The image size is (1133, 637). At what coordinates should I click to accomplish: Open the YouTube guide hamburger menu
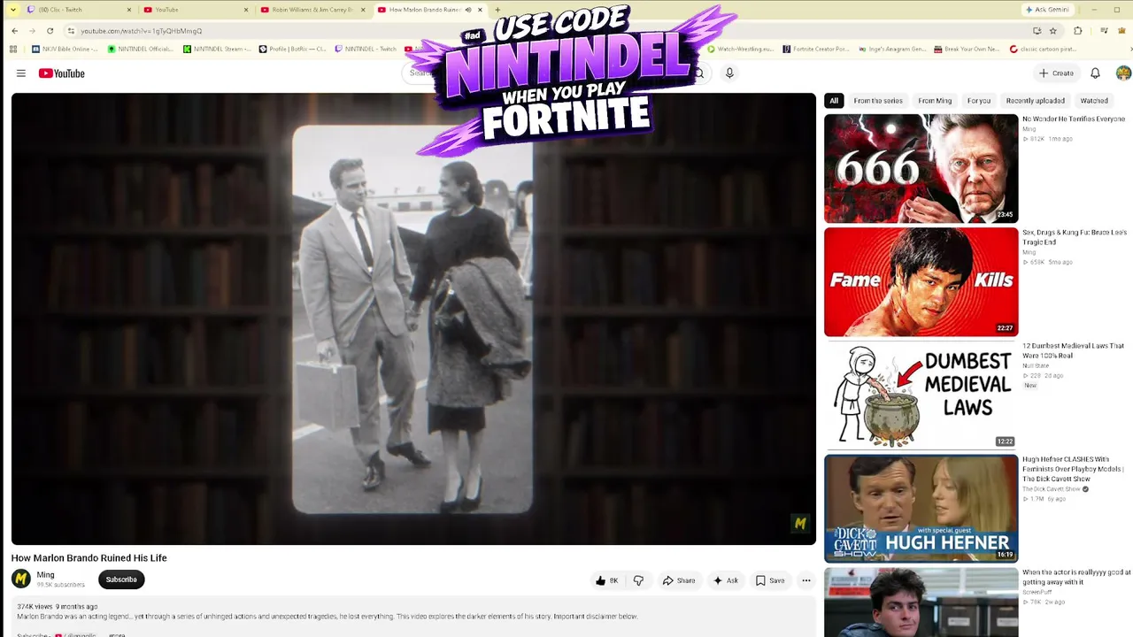click(20, 73)
